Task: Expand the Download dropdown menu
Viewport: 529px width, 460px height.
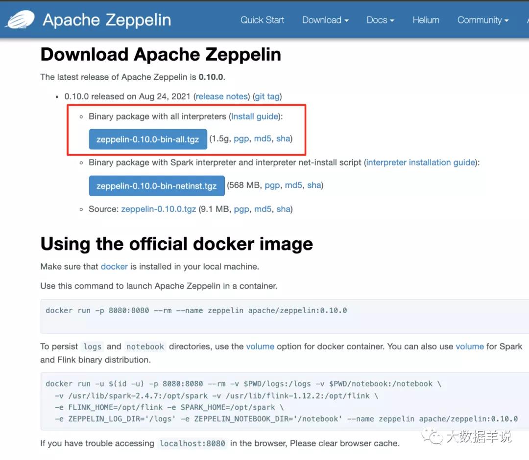Action: coord(325,20)
